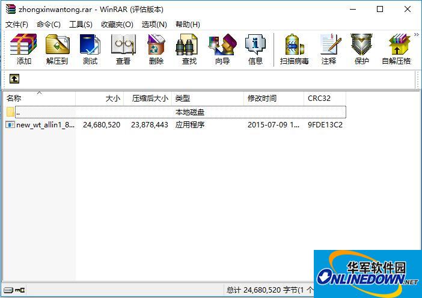This screenshot has width=422, height=298.
Task: Click the 删除 (Delete) toolbar icon
Action: (x=156, y=49)
